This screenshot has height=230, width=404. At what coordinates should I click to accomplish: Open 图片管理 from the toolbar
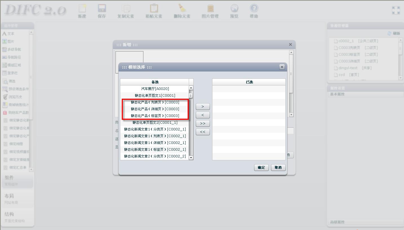pyautogui.click(x=210, y=9)
